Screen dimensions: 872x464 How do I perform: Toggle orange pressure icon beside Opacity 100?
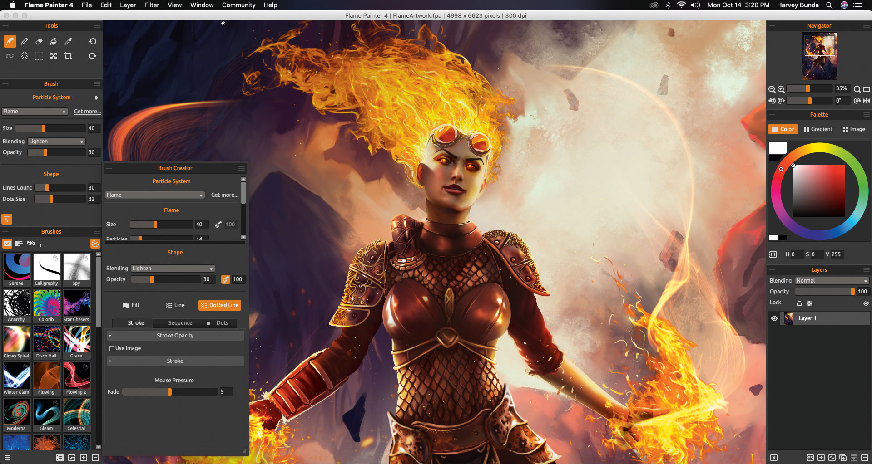(226, 279)
